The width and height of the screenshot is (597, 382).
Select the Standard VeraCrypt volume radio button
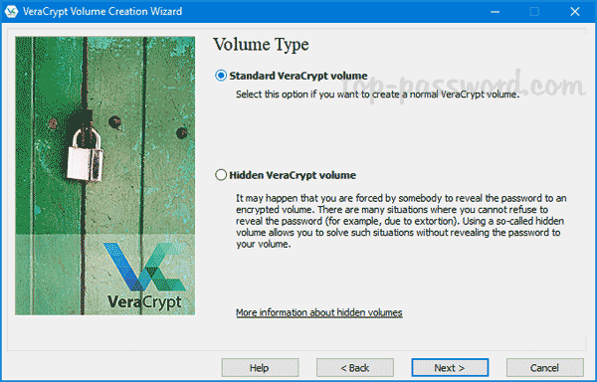(221, 76)
